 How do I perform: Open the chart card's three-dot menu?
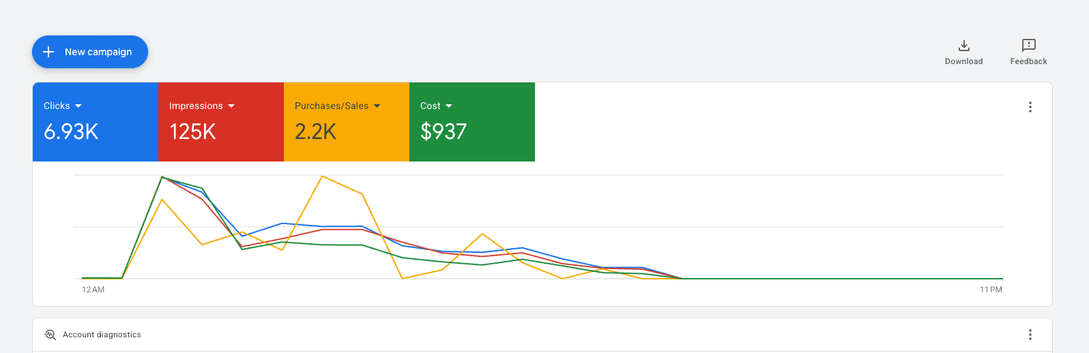tap(1030, 107)
